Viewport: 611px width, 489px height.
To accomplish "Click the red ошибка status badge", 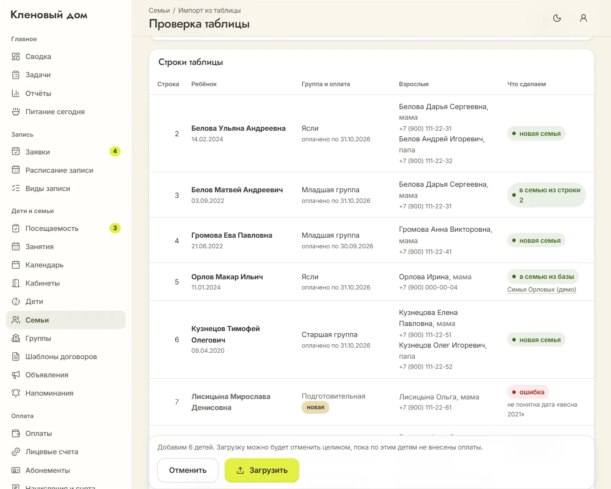I will point(528,392).
